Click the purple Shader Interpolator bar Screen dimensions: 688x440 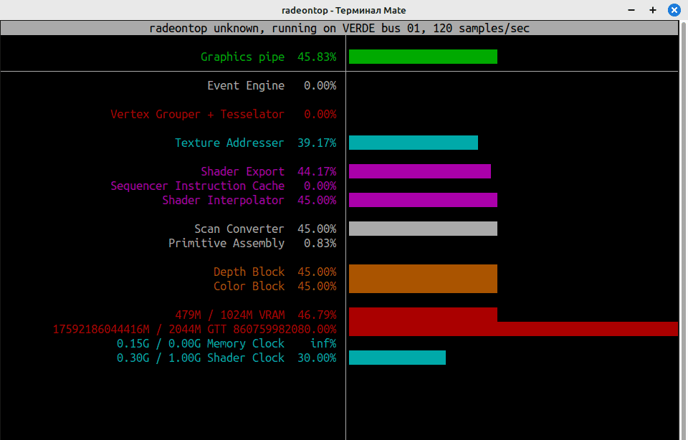click(x=423, y=200)
